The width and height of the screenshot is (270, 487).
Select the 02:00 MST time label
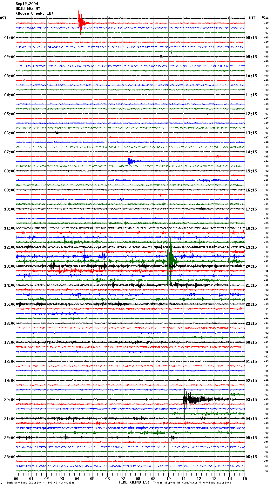click(x=10, y=57)
